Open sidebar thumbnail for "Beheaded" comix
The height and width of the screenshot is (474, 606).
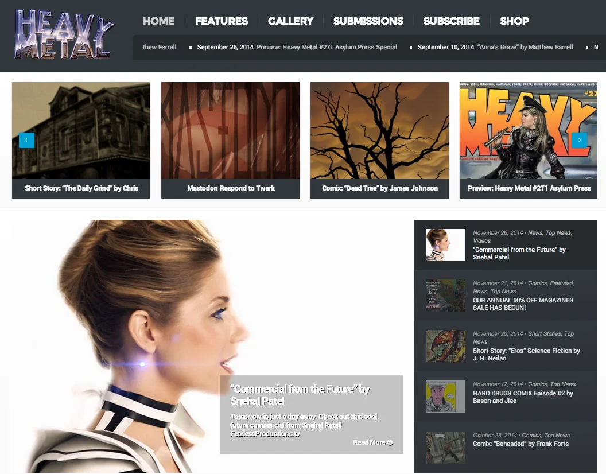[446, 448]
